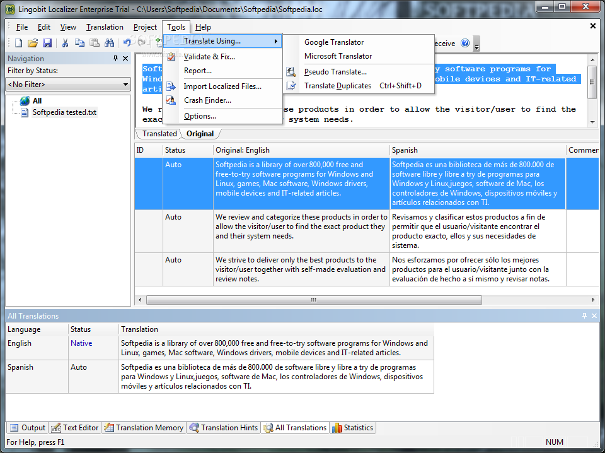
Task: Open the Statistics tab
Action: coord(353,428)
